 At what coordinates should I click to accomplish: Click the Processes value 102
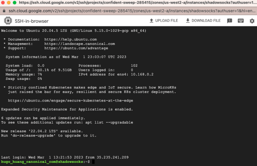(134, 66)
